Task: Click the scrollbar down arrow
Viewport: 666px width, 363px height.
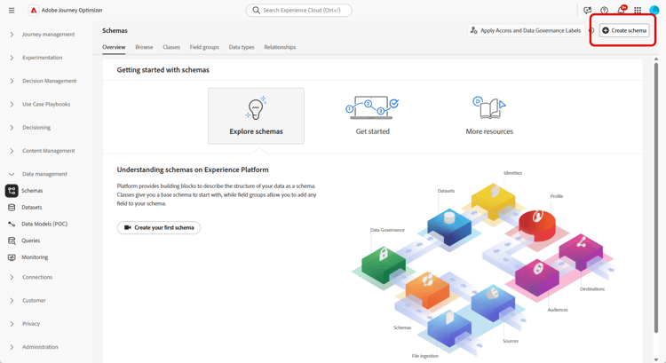Action: (x=656, y=359)
